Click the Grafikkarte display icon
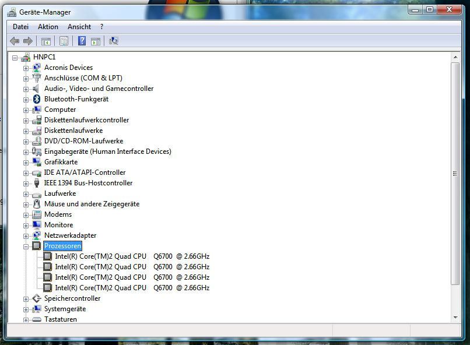Image resolution: width=470 pixels, height=345 pixels. point(37,162)
